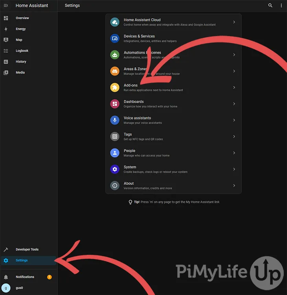Go to Overview in the sidebar

[22, 18]
